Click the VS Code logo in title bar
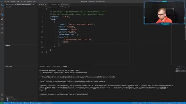The image size is (186, 104). (2, 1)
